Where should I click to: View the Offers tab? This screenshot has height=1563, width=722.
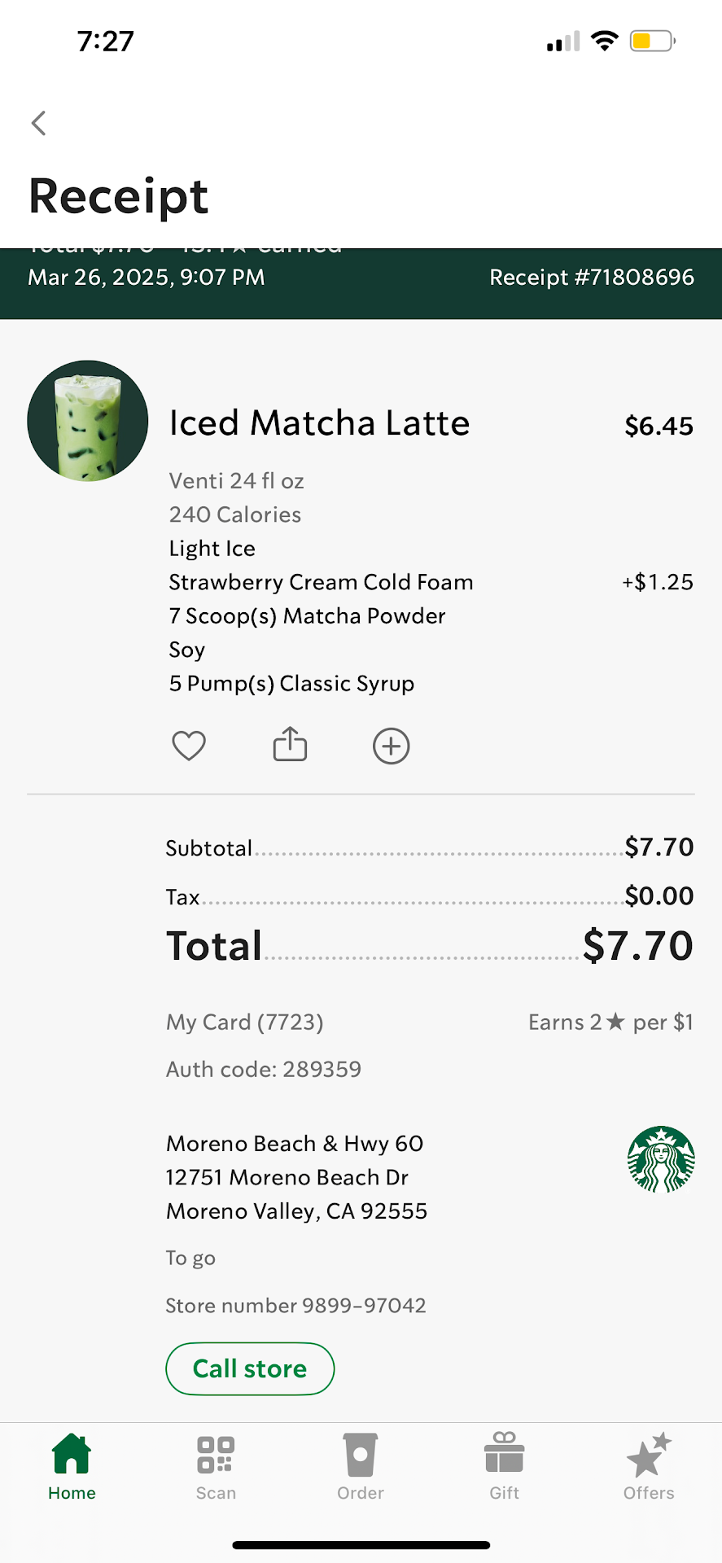tap(649, 1467)
